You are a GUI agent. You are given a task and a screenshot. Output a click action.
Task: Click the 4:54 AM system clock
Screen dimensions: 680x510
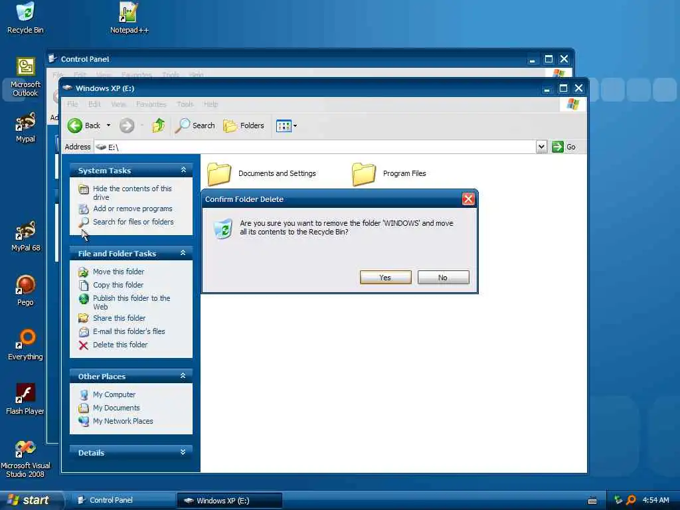[x=655, y=500]
